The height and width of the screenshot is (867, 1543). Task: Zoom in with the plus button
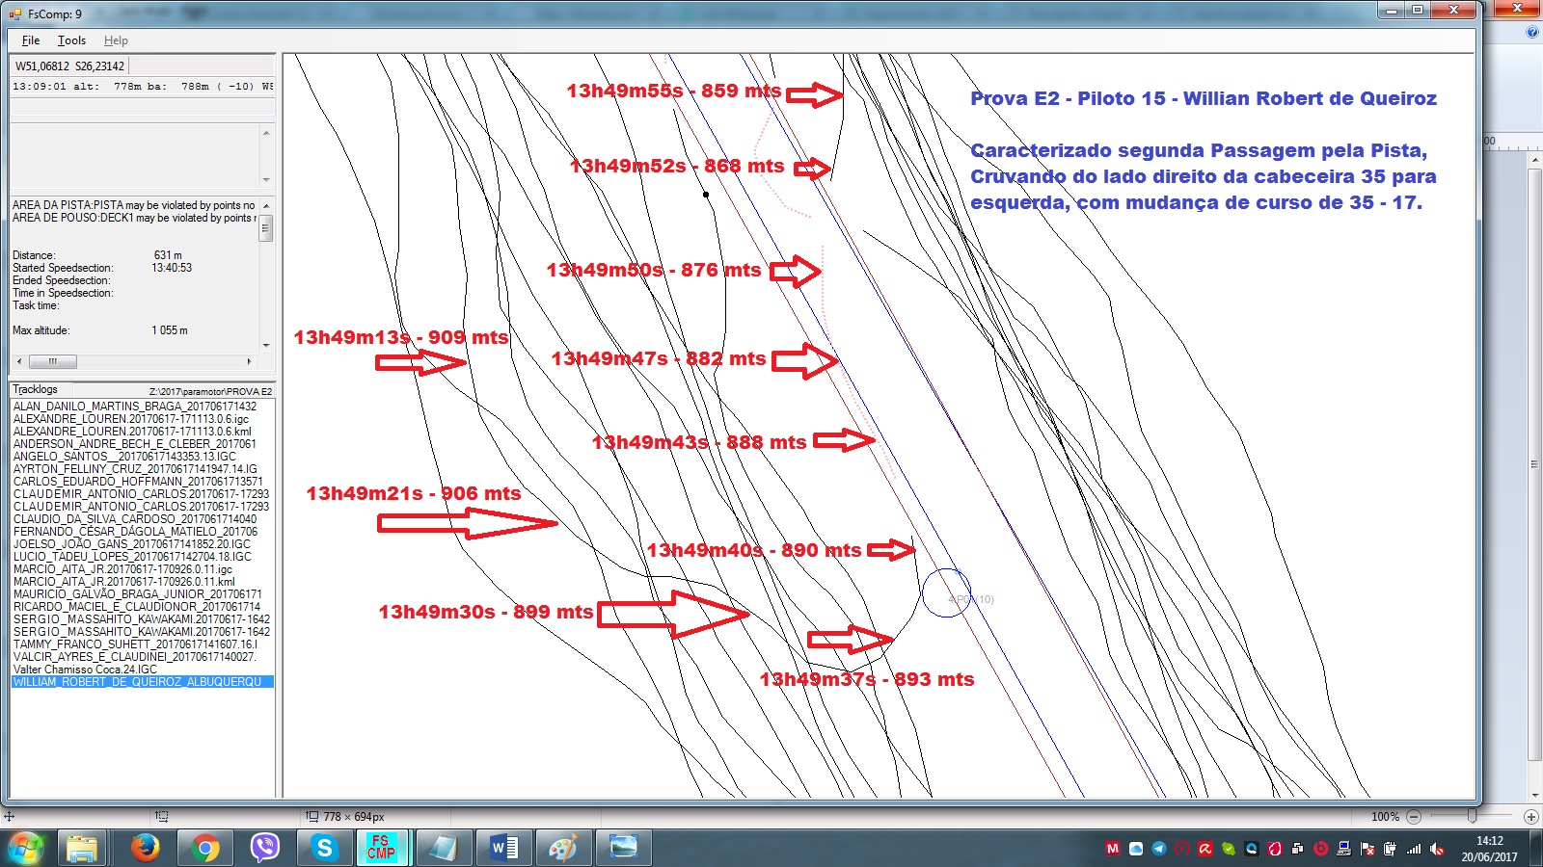coord(1530,817)
